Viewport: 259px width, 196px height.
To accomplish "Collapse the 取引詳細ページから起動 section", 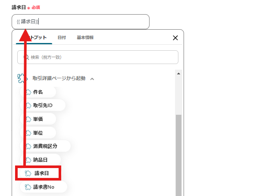I will pyautogui.click(x=92, y=79).
